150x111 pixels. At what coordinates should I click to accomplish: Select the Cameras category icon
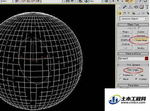pyautogui.click(x=134, y=13)
